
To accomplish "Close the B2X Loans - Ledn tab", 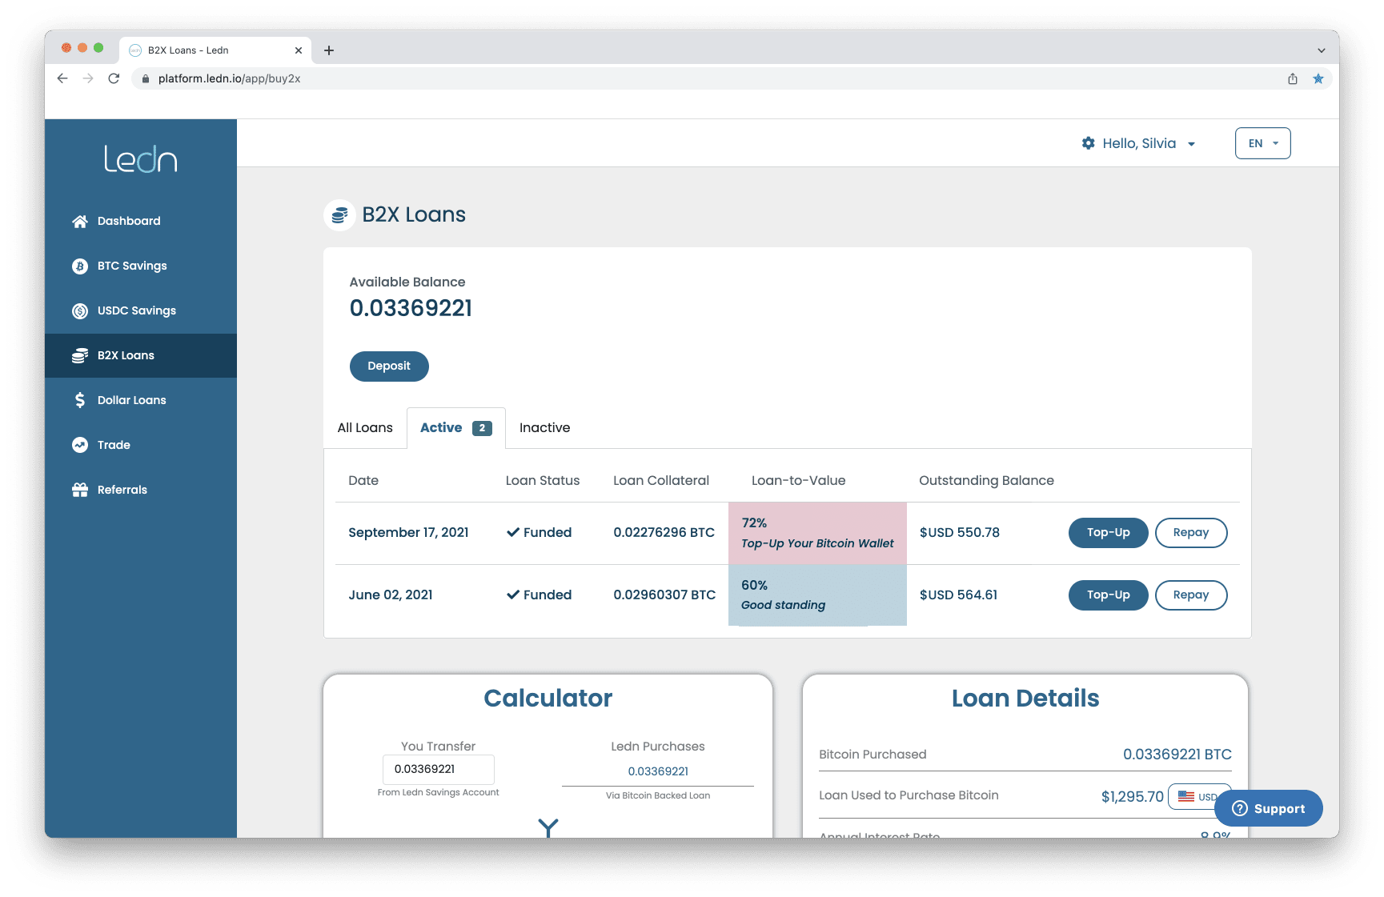I will pos(299,50).
